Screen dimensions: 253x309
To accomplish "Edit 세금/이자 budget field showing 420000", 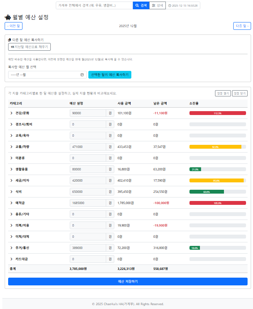I will [88, 180].
